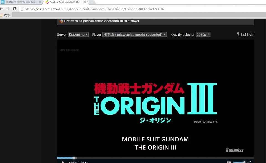Go forward with the forward arrow

click(x=8, y=9)
